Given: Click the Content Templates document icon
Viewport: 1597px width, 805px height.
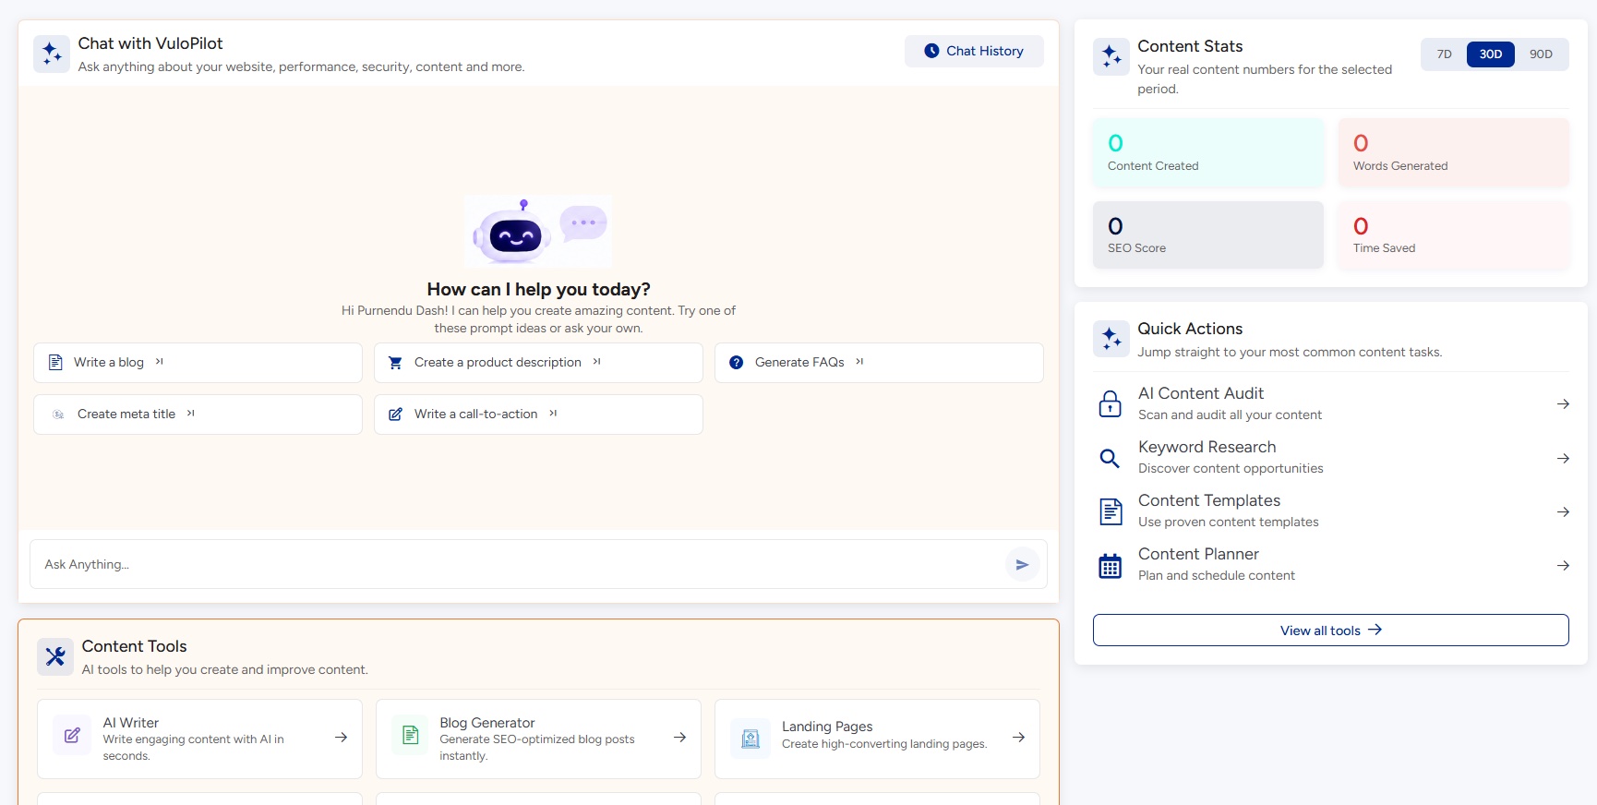Looking at the screenshot, I should (x=1111, y=511).
